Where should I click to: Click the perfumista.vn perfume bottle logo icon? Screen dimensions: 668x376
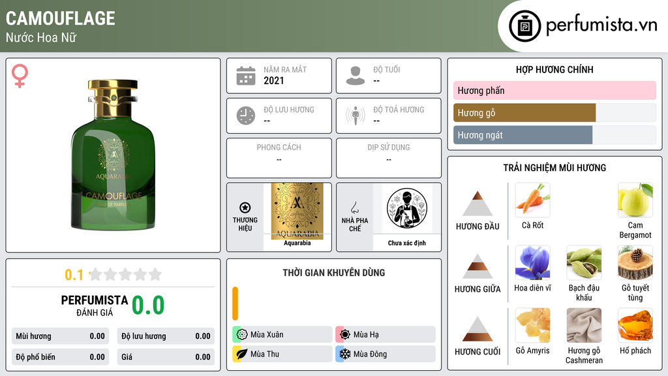click(524, 26)
